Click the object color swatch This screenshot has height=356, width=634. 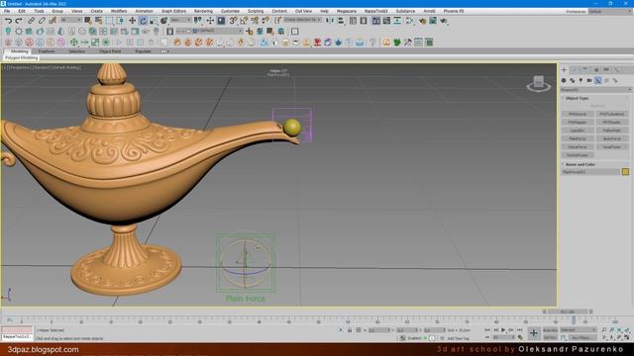pos(625,172)
